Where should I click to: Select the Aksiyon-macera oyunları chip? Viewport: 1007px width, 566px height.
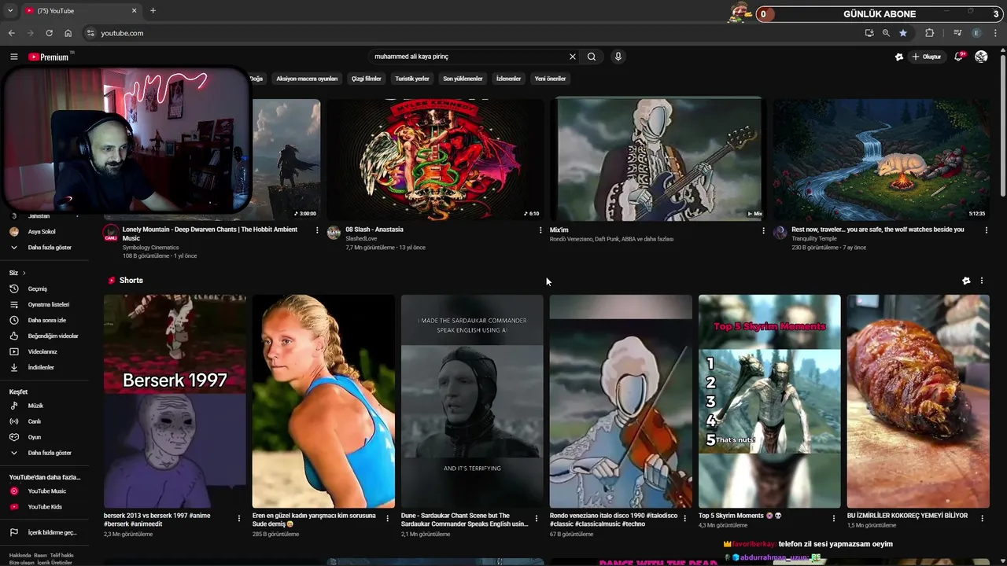coord(307,79)
